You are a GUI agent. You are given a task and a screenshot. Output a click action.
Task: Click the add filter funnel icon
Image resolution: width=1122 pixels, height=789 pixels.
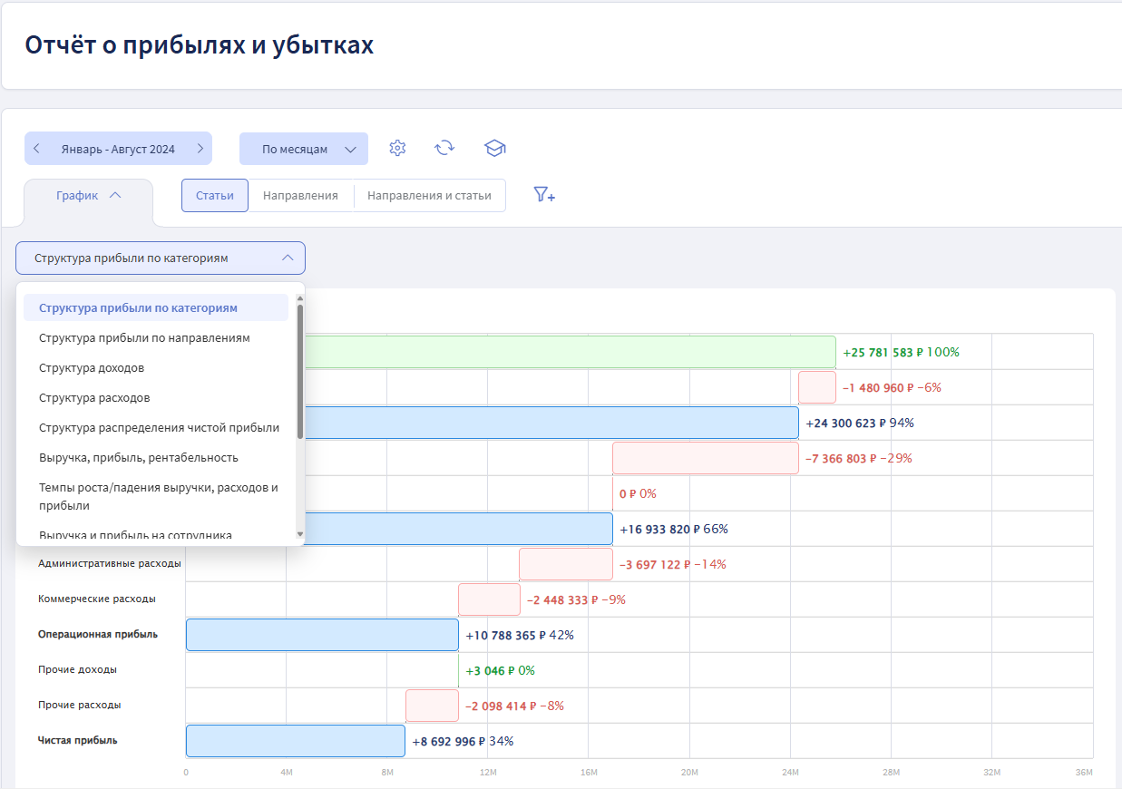click(x=544, y=195)
